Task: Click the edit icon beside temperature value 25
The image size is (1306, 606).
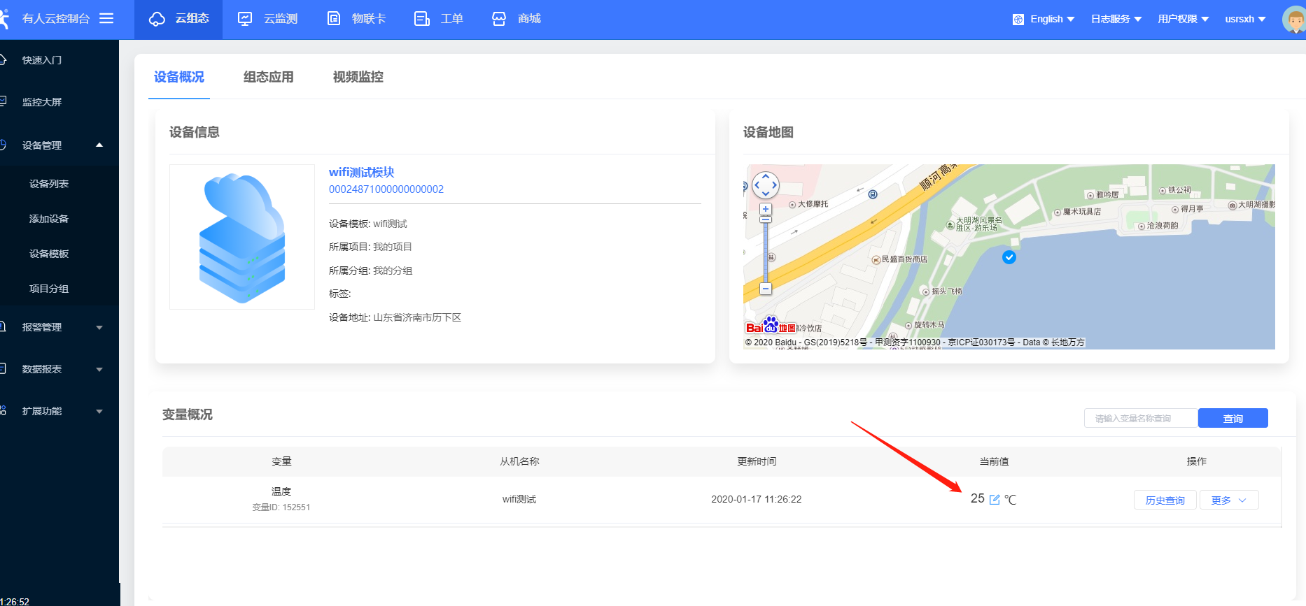Action: pyautogui.click(x=995, y=500)
